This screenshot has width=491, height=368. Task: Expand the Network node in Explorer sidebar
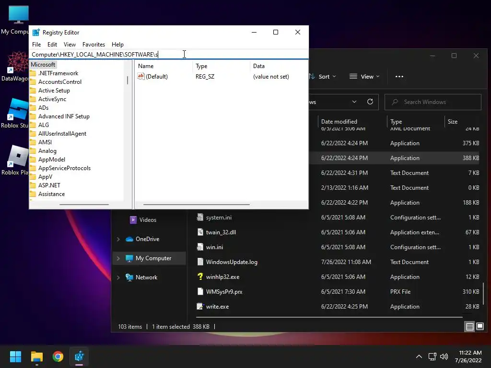118,277
